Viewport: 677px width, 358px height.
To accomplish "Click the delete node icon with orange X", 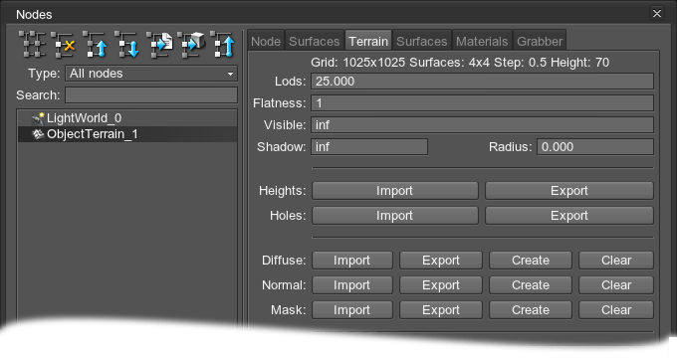I will [64, 44].
